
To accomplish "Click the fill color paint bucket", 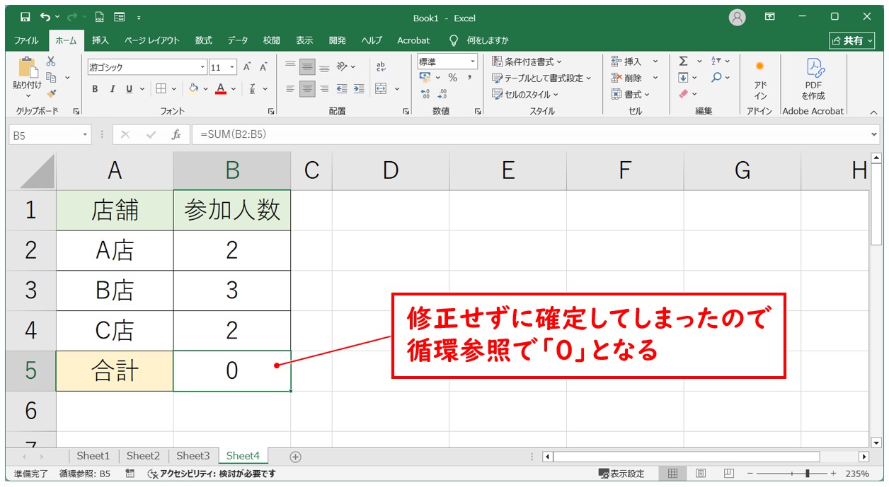I will point(194,88).
